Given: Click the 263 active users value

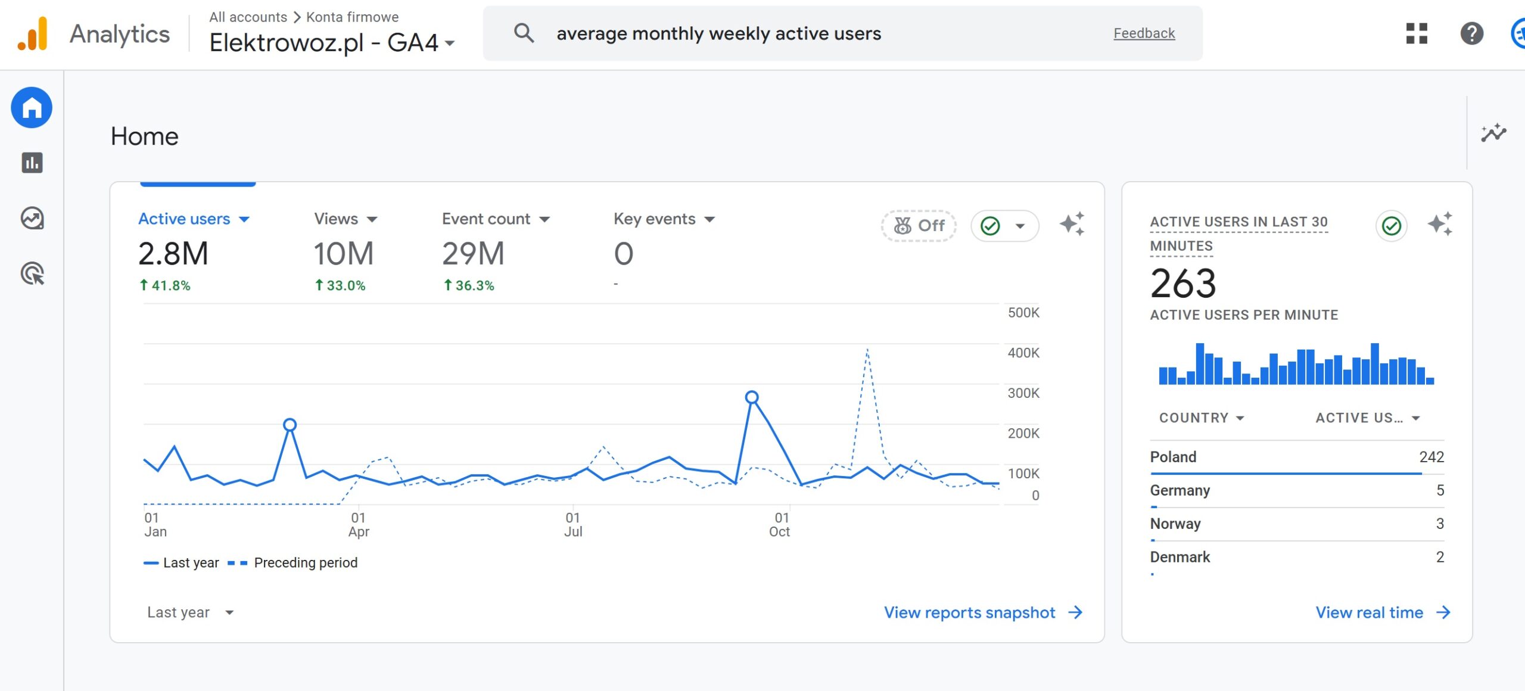Looking at the screenshot, I should [x=1182, y=283].
